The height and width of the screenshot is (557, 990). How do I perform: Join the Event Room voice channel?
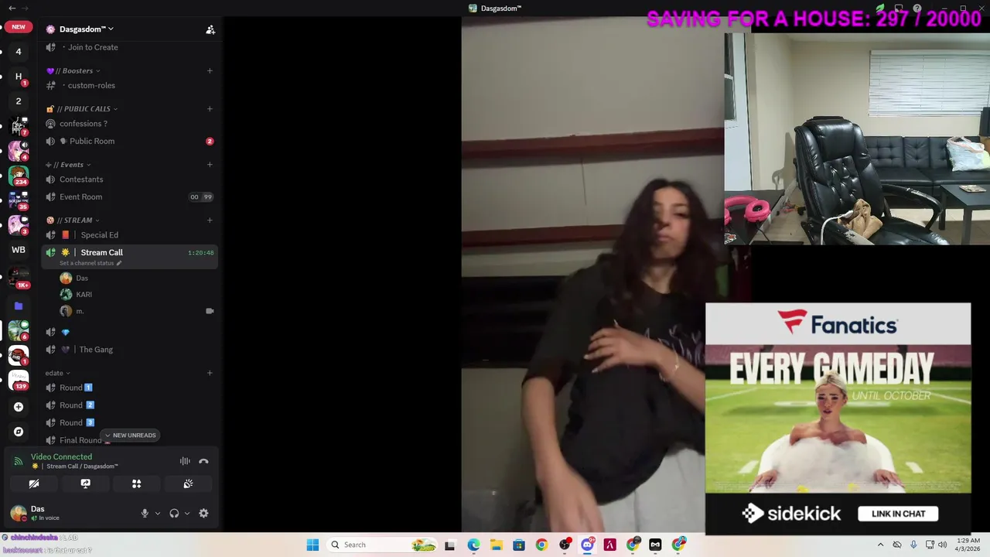pyautogui.click(x=81, y=197)
